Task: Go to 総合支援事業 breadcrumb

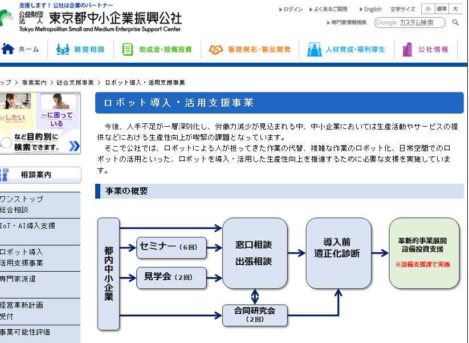Action: pos(75,83)
